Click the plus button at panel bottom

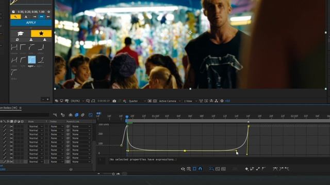point(48,99)
